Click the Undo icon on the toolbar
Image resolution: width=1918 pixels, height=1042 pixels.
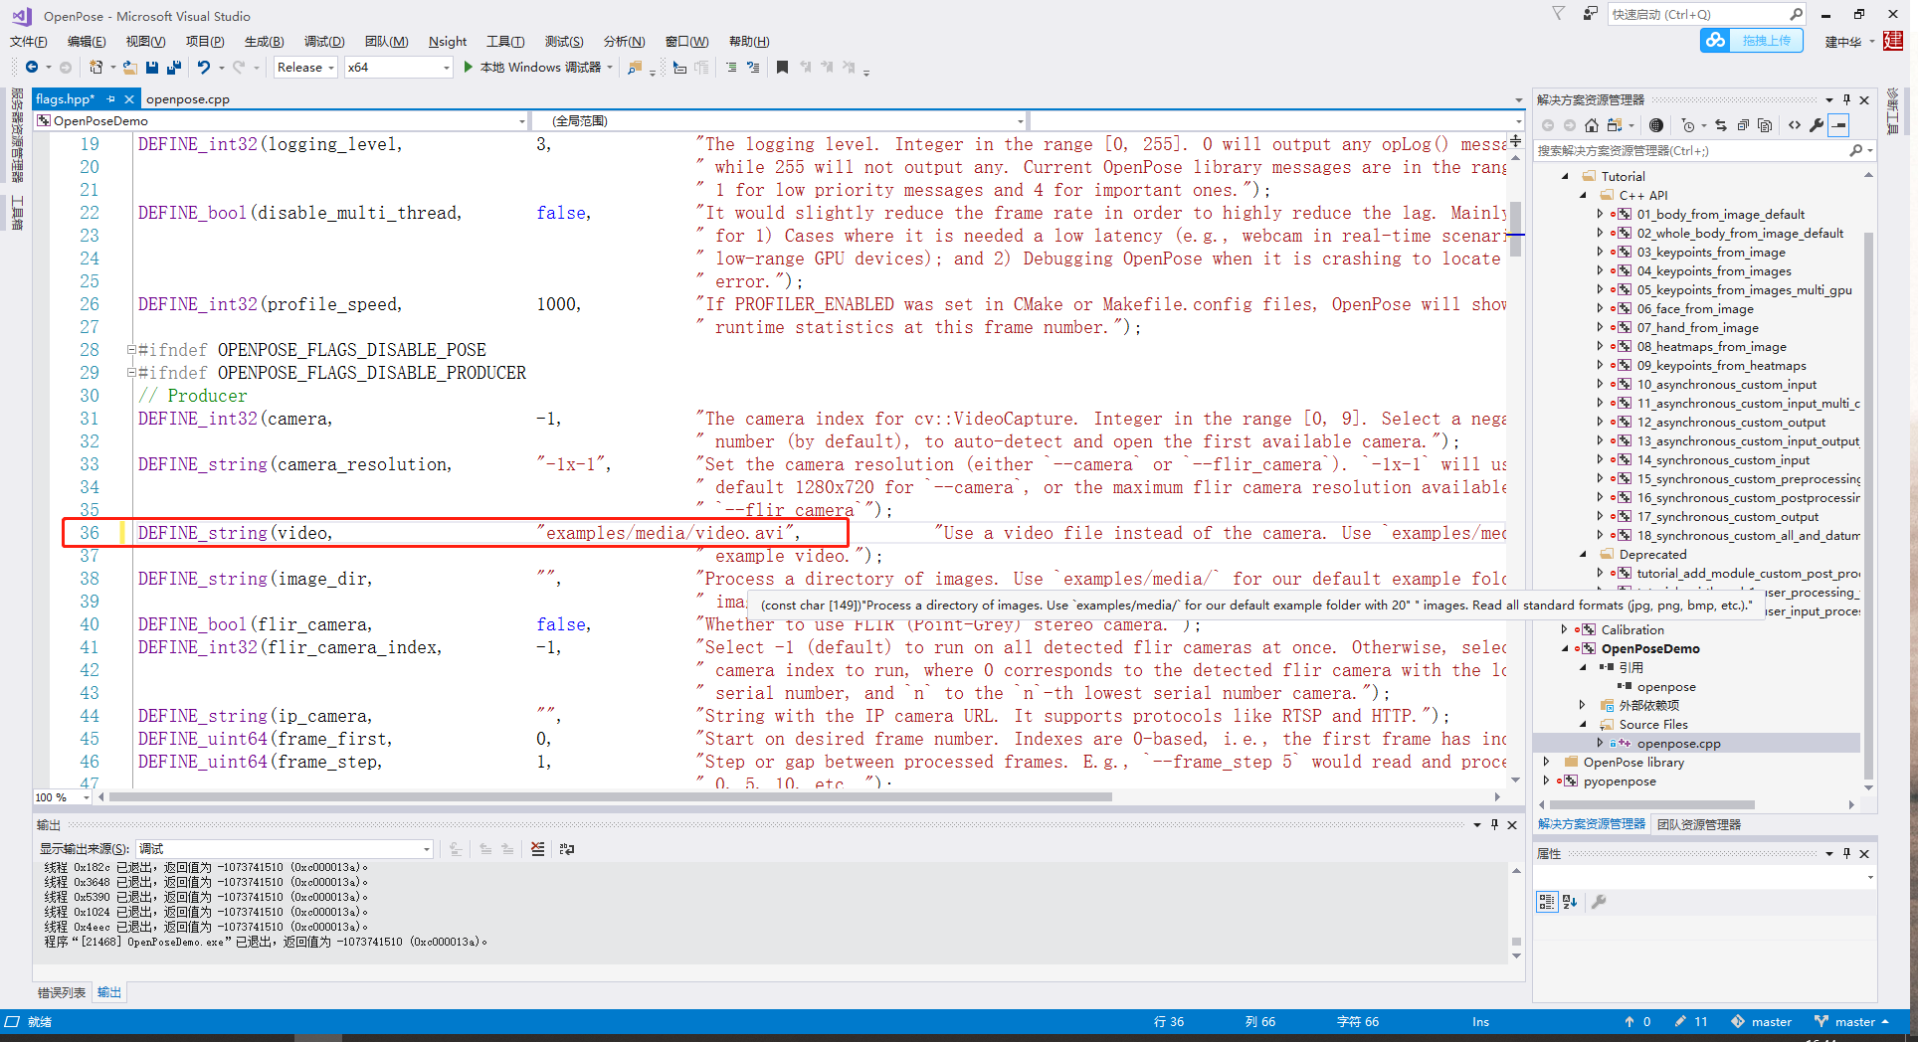[x=205, y=67]
